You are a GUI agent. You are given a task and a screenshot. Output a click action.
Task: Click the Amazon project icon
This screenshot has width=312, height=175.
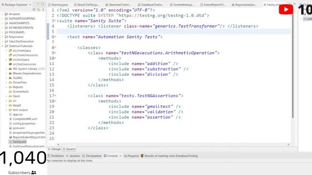coord(6,14)
